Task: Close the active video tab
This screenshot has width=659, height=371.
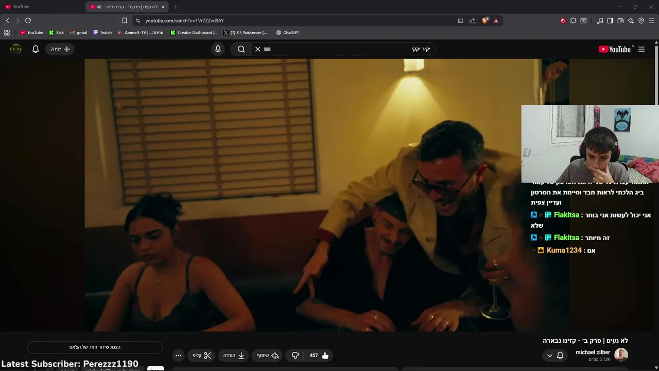Action: click(x=163, y=7)
